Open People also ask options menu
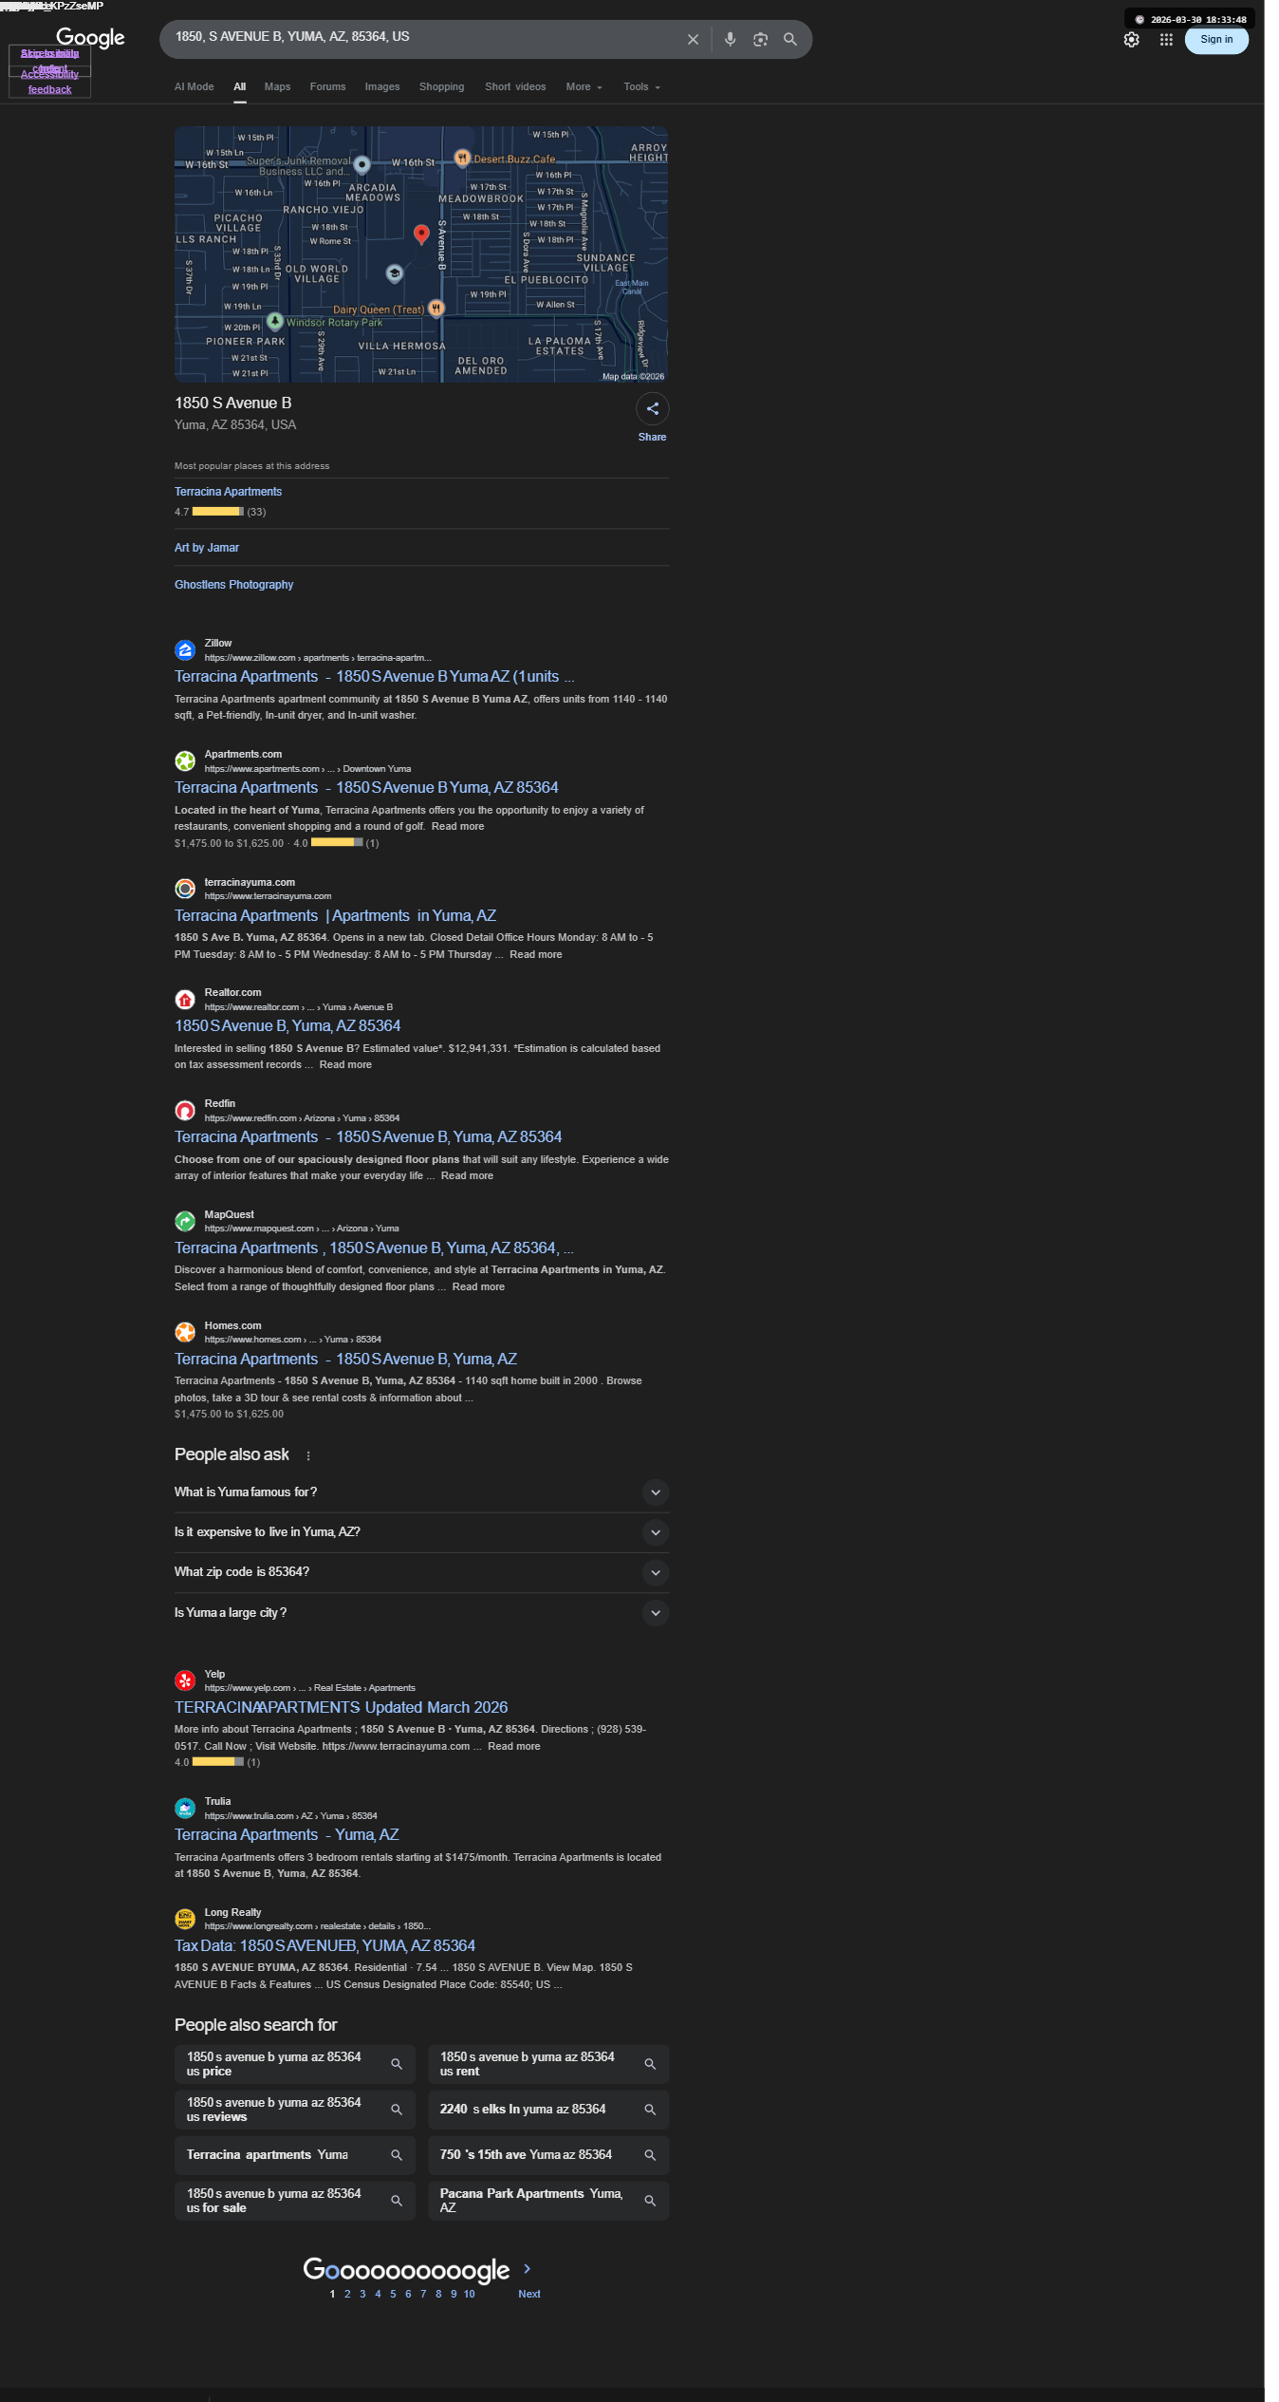 coord(308,1456)
